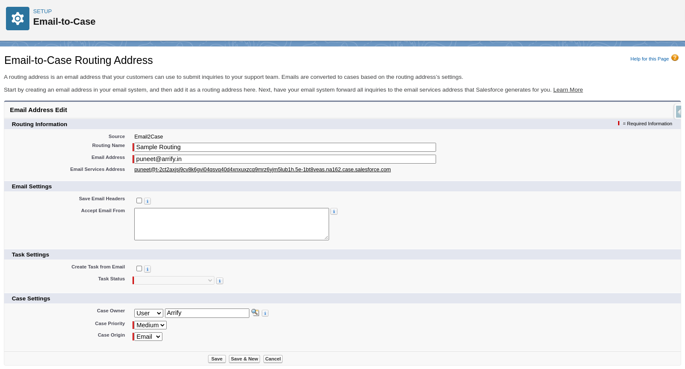Open Case Origin dropdown showing Email

click(148, 337)
